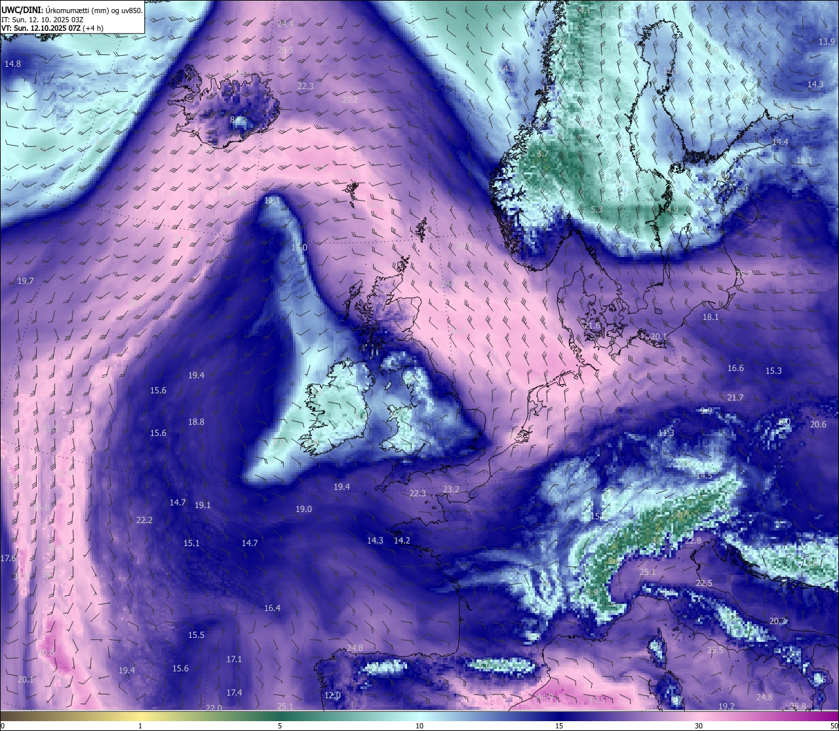Click the map value 11.3
This screenshot has width=839, height=731.
click(x=665, y=433)
